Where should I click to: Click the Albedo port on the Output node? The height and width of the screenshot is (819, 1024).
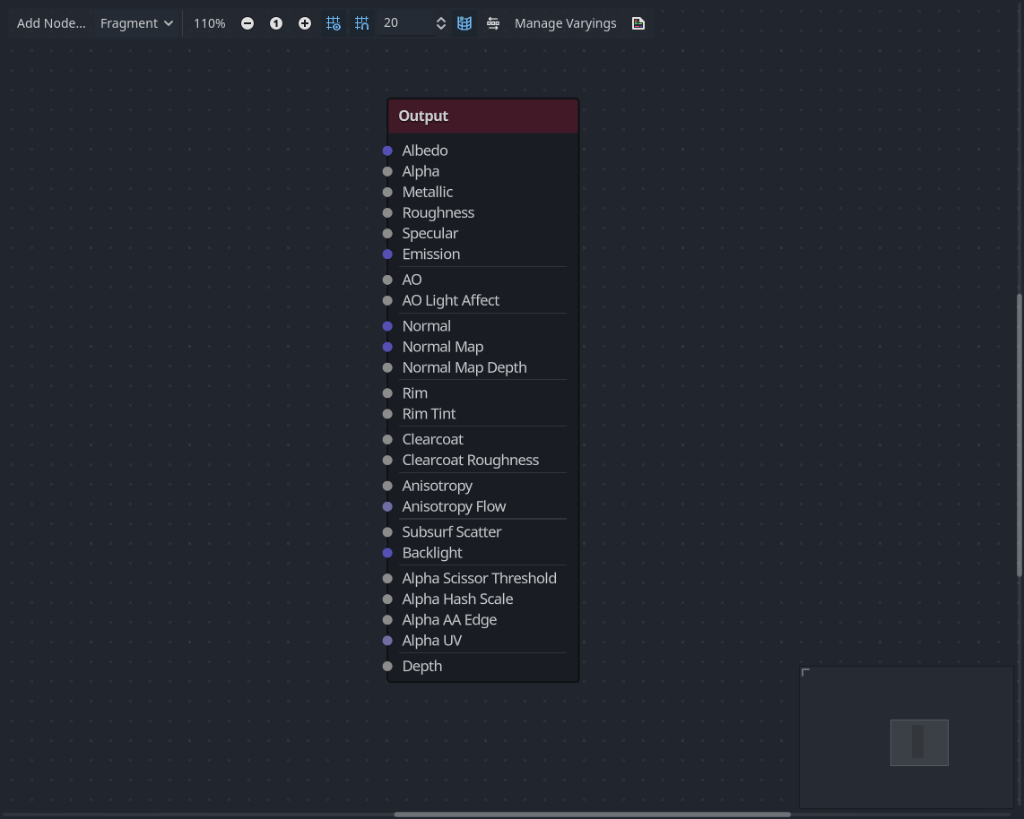387,151
